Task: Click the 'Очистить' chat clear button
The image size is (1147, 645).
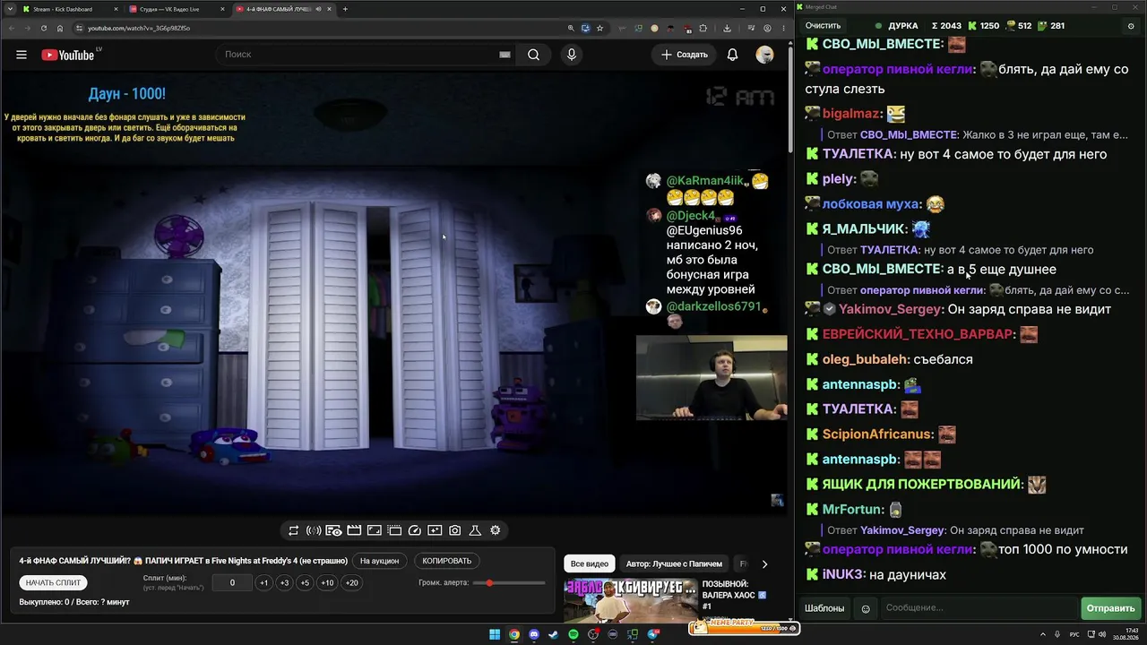Action: click(823, 26)
